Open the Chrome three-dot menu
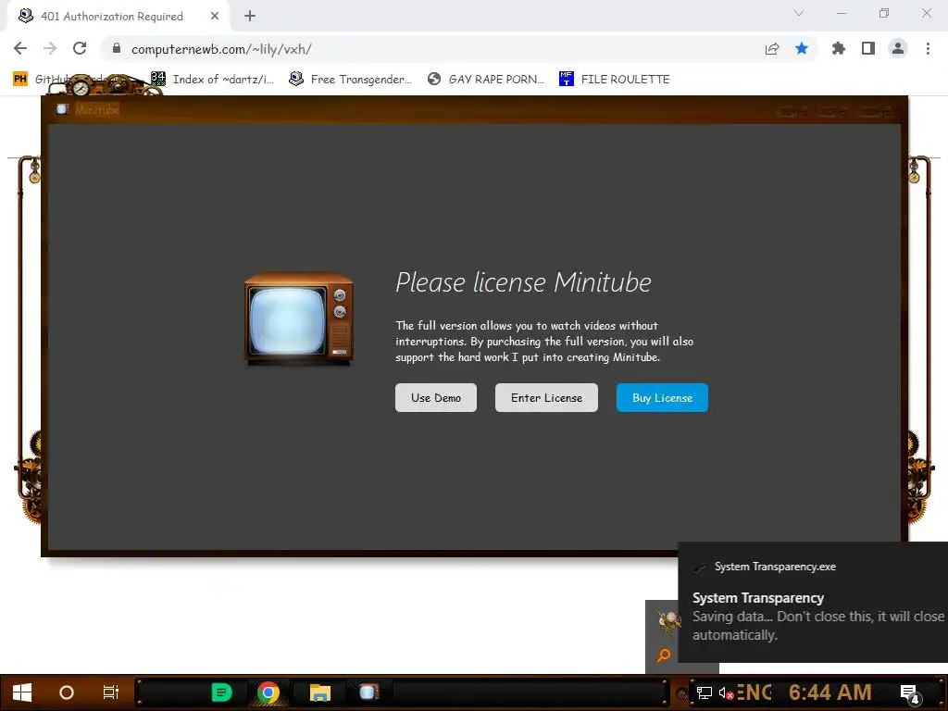The height and width of the screenshot is (711, 948). [x=928, y=48]
